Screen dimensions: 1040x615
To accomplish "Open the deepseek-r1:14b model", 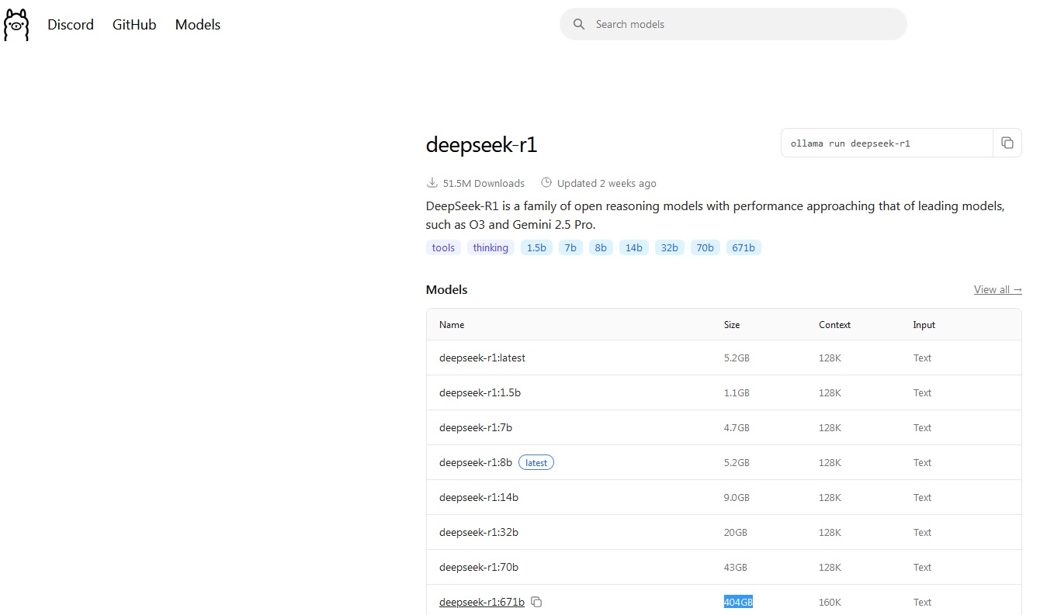I will click(x=479, y=497).
